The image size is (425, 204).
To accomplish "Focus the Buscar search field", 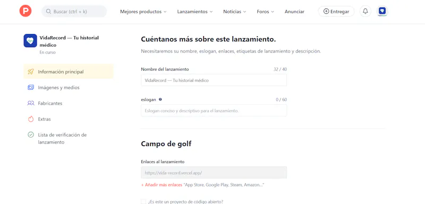I will pos(74,11).
